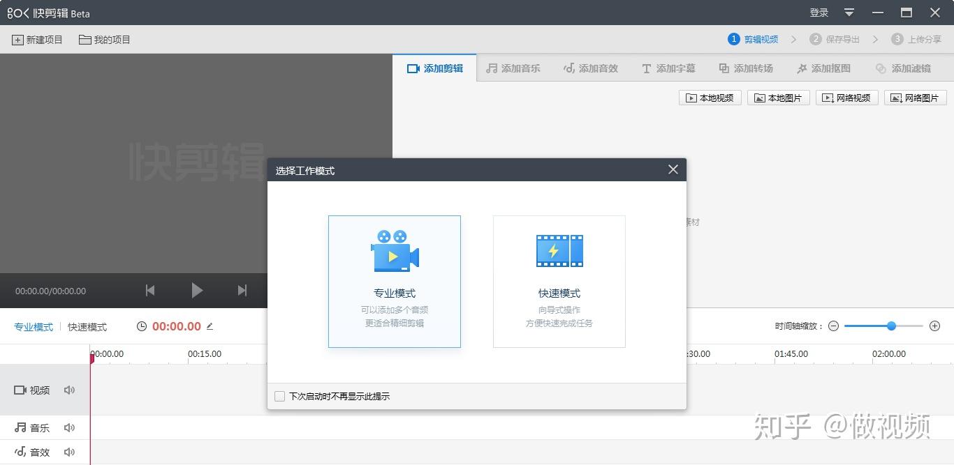Select 专业模式 in the work mode dialog
This screenshot has width=954, height=465.
(394, 281)
